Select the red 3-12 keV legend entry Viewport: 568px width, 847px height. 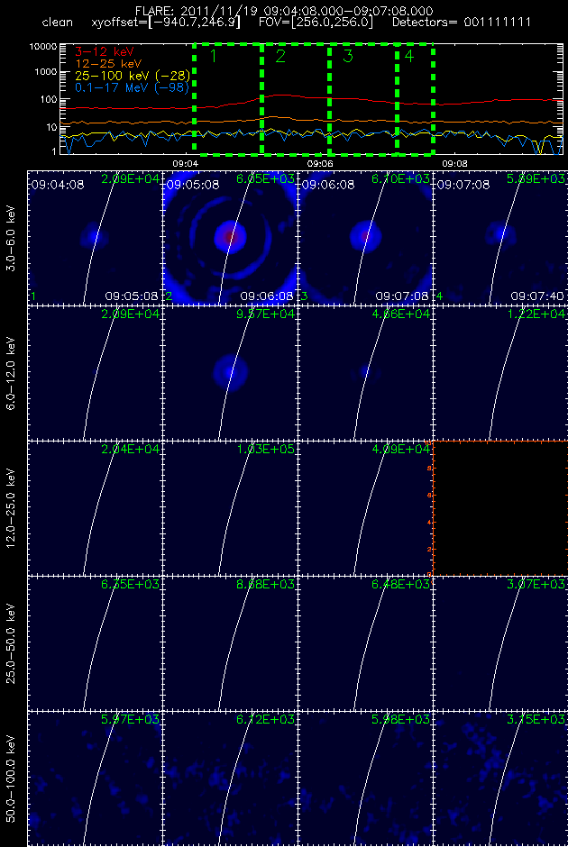click(x=105, y=52)
